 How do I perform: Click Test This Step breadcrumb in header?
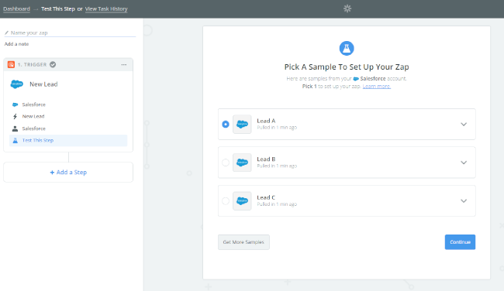58,9
